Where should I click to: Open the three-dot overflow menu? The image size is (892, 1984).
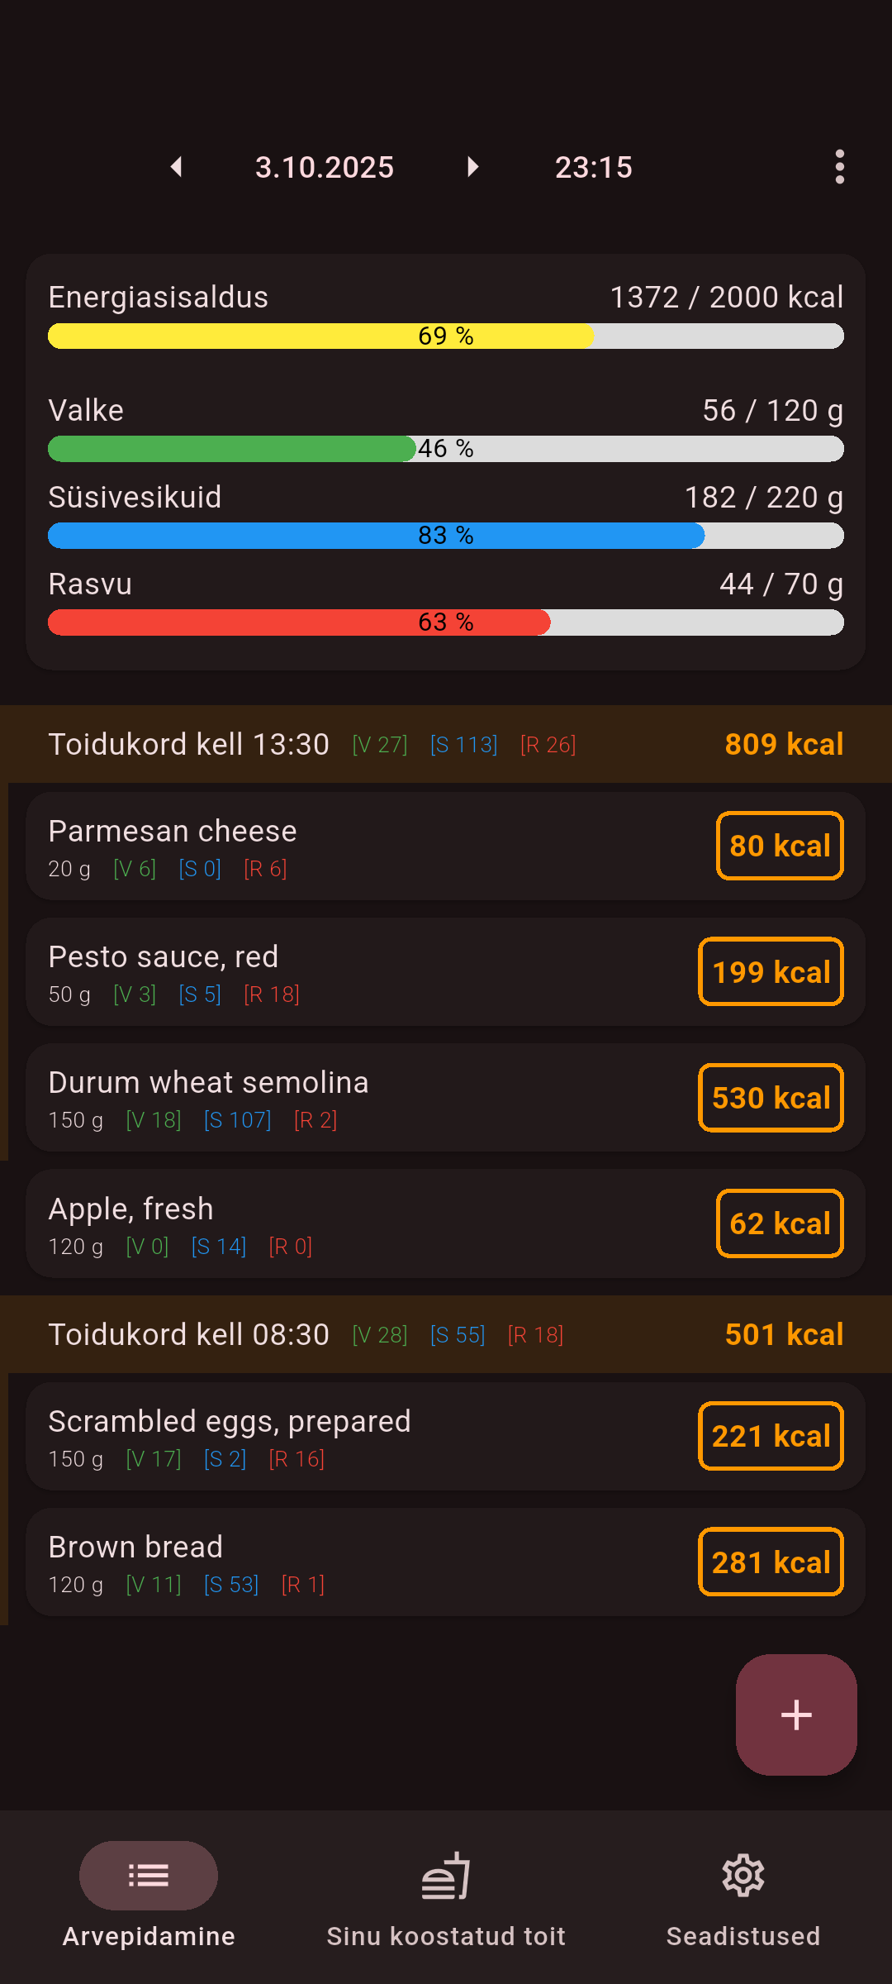[x=839, y=167]
